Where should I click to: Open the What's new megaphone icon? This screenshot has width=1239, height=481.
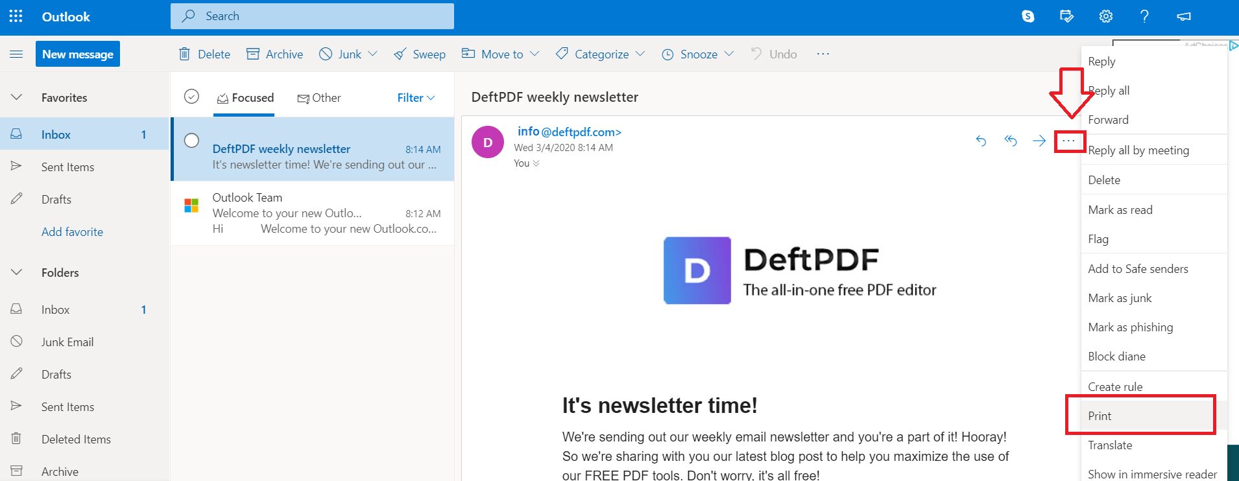click(1184, 16)
